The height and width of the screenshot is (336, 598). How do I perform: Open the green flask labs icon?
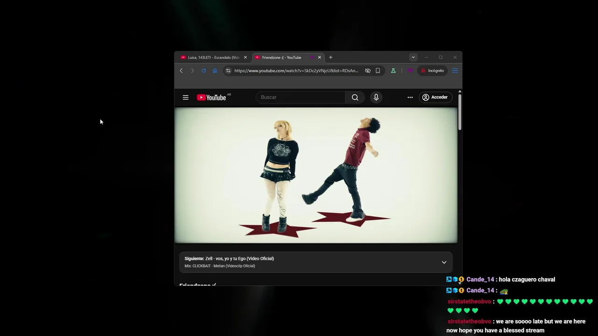pyautogui.click(x=393, y=70)
